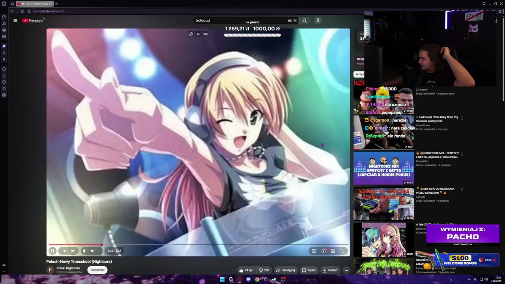The width and height of the screenshot is (505, 284).
Task: Run the search with the magnifier button
Action: pyautogui.click(x=305, y=21)
